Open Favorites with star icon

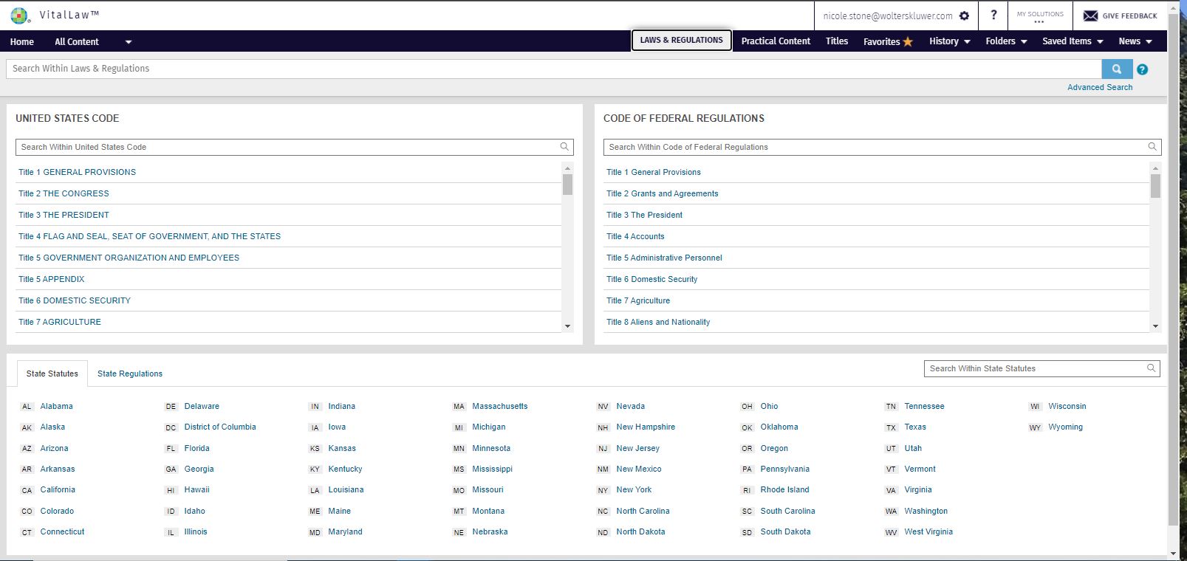pos(888,41)
